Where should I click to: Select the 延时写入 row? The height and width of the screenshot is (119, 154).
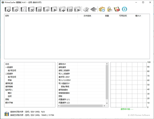[x=30, y=90]
